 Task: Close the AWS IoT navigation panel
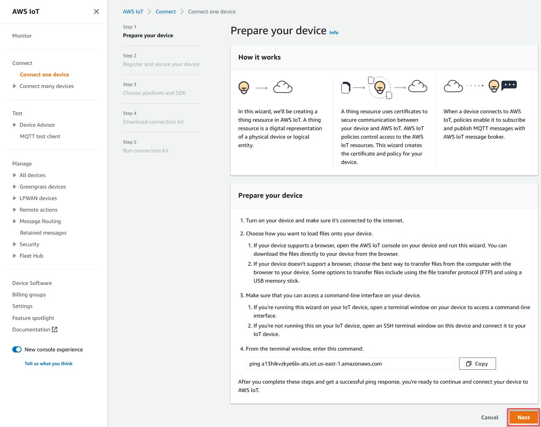tap(96, 12)
